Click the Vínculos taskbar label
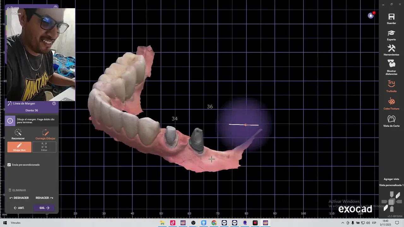 pos(15,223)
